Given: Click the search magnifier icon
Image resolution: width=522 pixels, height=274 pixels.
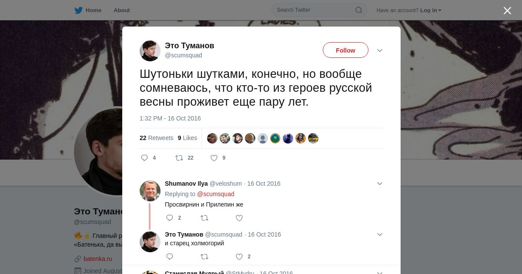Looking at the screenshot, I should click(359, 10).
